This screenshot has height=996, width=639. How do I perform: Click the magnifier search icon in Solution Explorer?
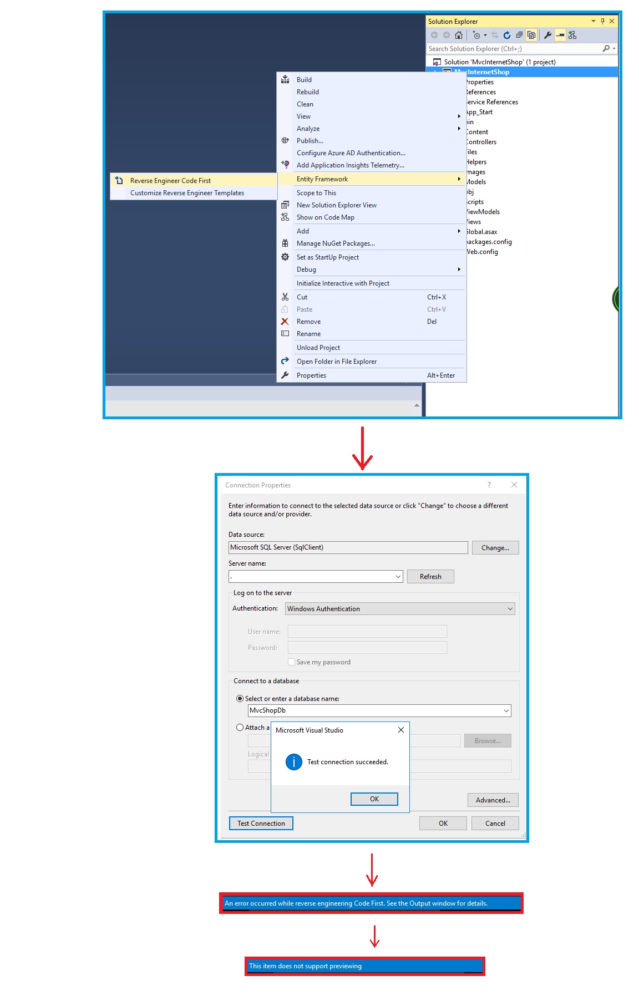tap(606, 49)
